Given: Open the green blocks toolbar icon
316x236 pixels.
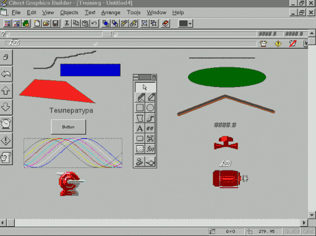Looking at the screenshot, I should pyautogui.click(x=26, y=23).
